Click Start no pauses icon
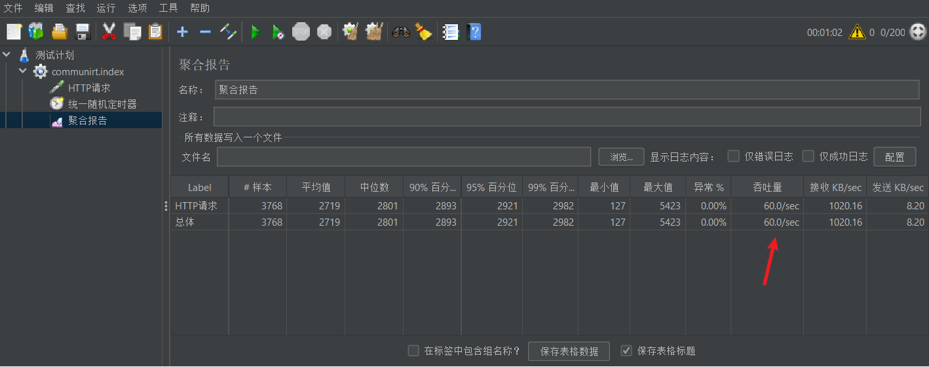The image size is (929, 367). click(278, 31)
